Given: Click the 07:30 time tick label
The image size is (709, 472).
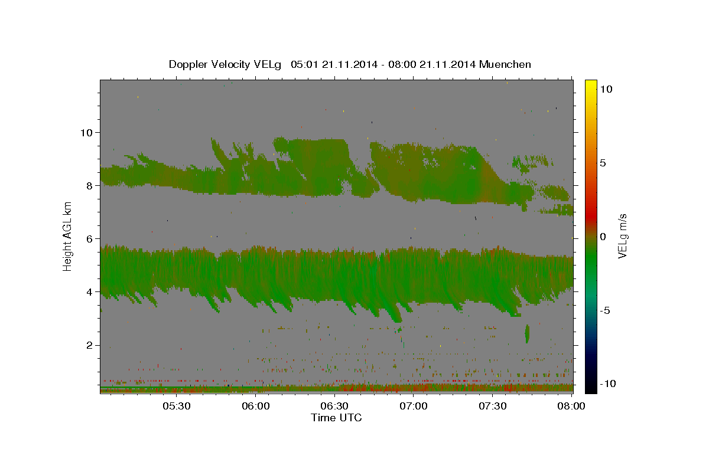Looking at the screenshot, I should click(493, 406).
